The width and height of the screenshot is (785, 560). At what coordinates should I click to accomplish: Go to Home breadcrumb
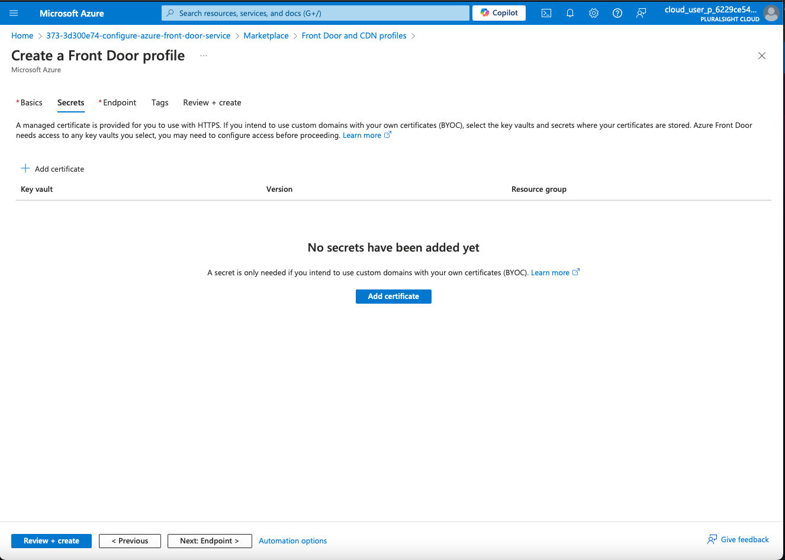tap(22, 36)
